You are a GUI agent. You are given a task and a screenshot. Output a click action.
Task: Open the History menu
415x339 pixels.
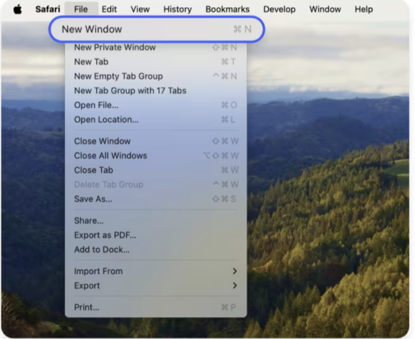coord(178,9)
